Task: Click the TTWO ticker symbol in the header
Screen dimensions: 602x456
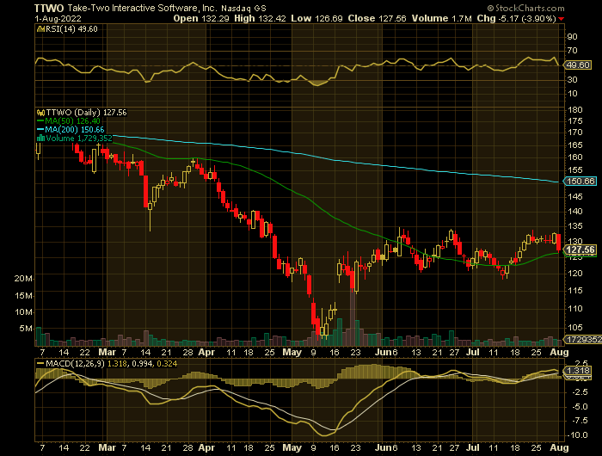Action: [50, 8]
